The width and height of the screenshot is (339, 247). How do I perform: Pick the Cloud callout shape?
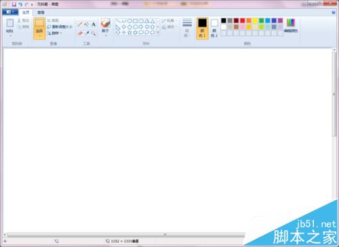click(153, 32)
